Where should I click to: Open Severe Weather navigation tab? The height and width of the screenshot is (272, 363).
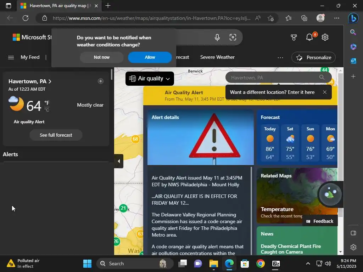(217, 57)
